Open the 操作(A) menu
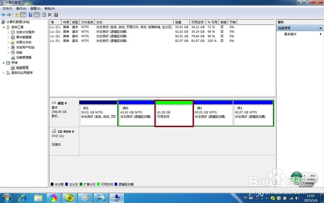The height and width of the screenshot is (203, 324). click(x=21, y=8)
